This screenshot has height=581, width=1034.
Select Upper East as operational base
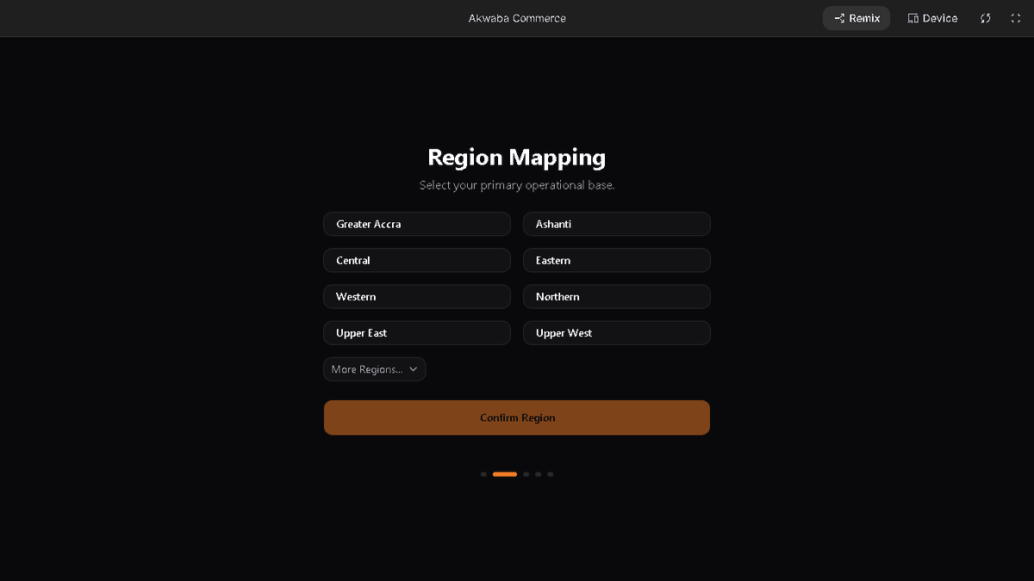[x=417, y=333]
